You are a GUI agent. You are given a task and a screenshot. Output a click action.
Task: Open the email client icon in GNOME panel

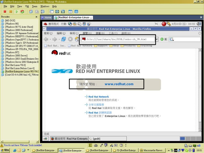[75, 24]
